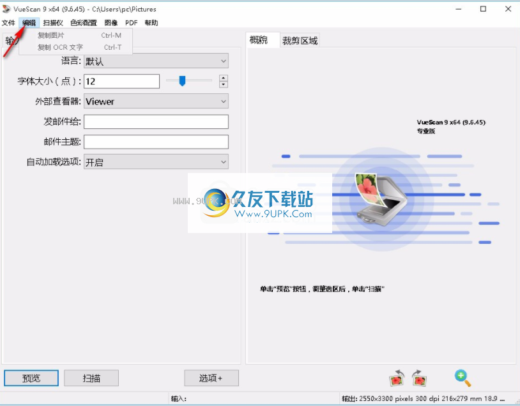Click the 扫描 button
This screenshot has width=520, height=406.
click(91, 378)
